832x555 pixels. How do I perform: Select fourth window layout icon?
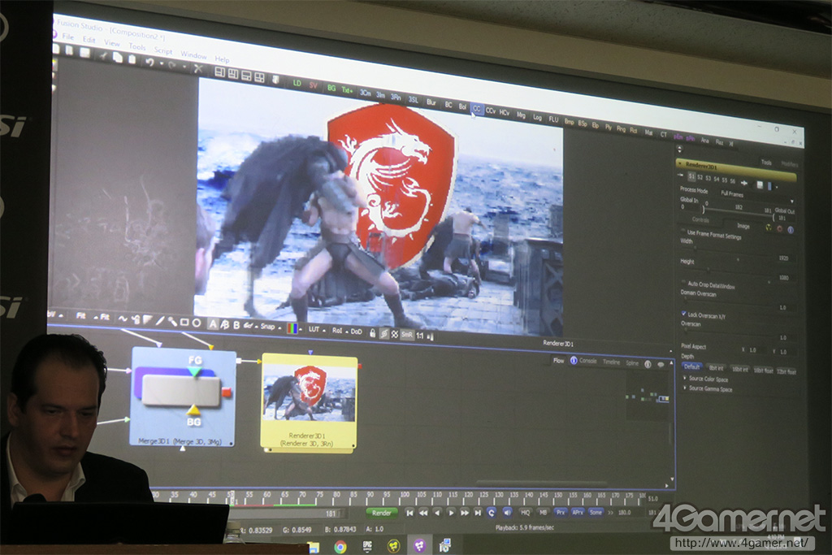(259, 77)
